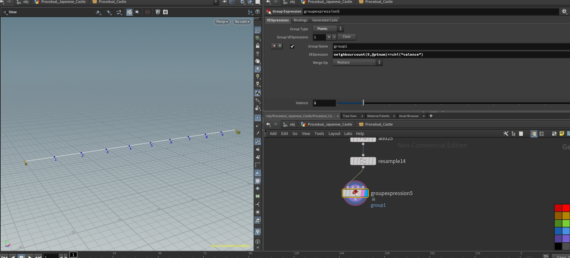Open the snapshot settings star icon

point(165,12)
